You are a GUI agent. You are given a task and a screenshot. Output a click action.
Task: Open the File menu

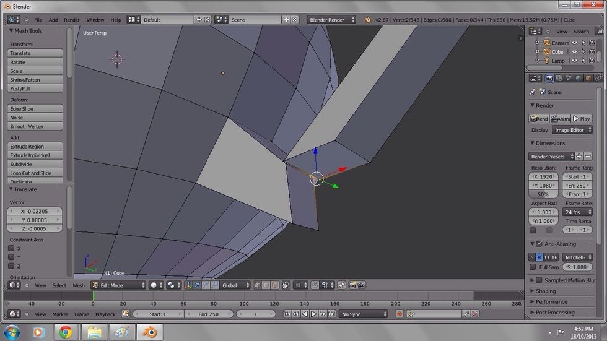[38, 20]
